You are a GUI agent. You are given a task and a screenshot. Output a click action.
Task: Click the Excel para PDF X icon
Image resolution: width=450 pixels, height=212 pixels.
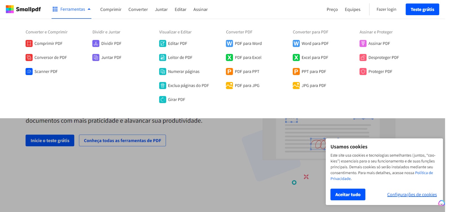tap(296, 58)
